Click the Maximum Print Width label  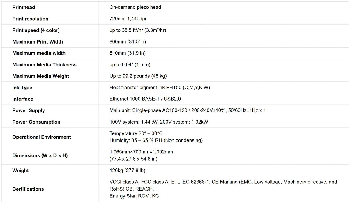[x=38, y=42]
